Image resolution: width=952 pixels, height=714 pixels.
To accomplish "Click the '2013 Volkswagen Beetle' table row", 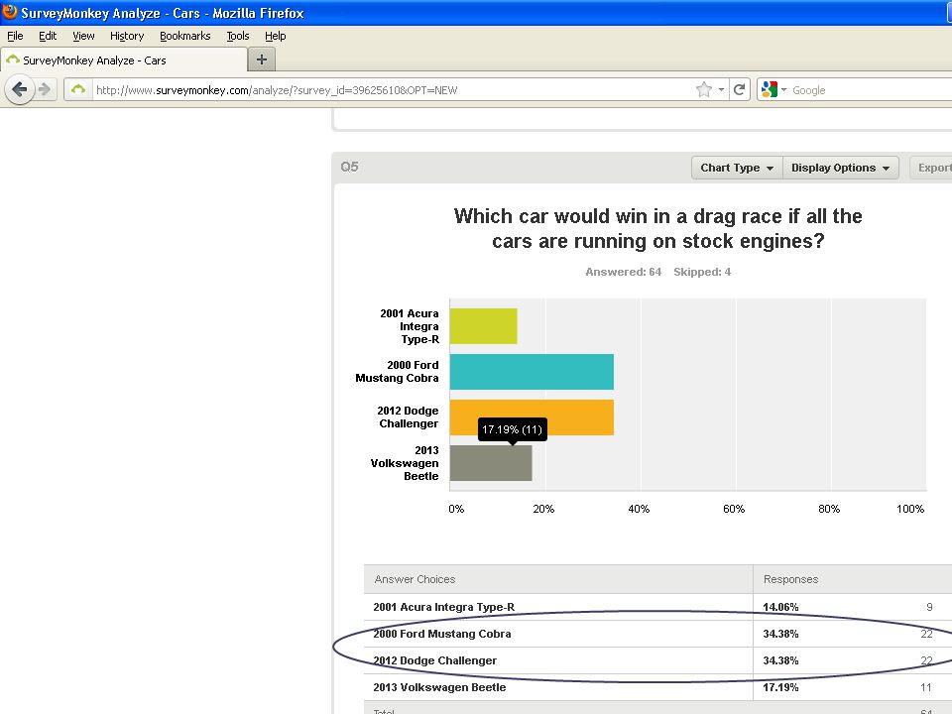I will click(x=658, y=687).
